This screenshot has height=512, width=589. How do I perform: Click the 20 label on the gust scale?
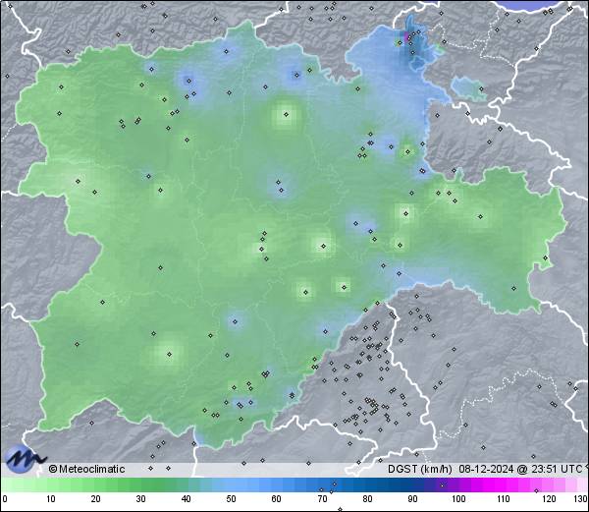tap(96, 499)
